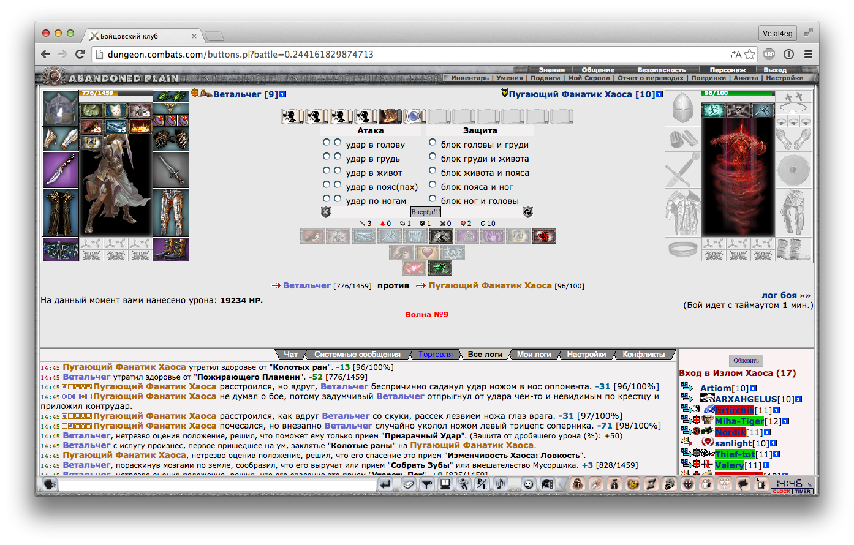Click the enemy Фанатик Хаоса portrait
Image resolution: width=854 pixels, height=545 pixels.
pyautogui.click(x=738, y=176)
